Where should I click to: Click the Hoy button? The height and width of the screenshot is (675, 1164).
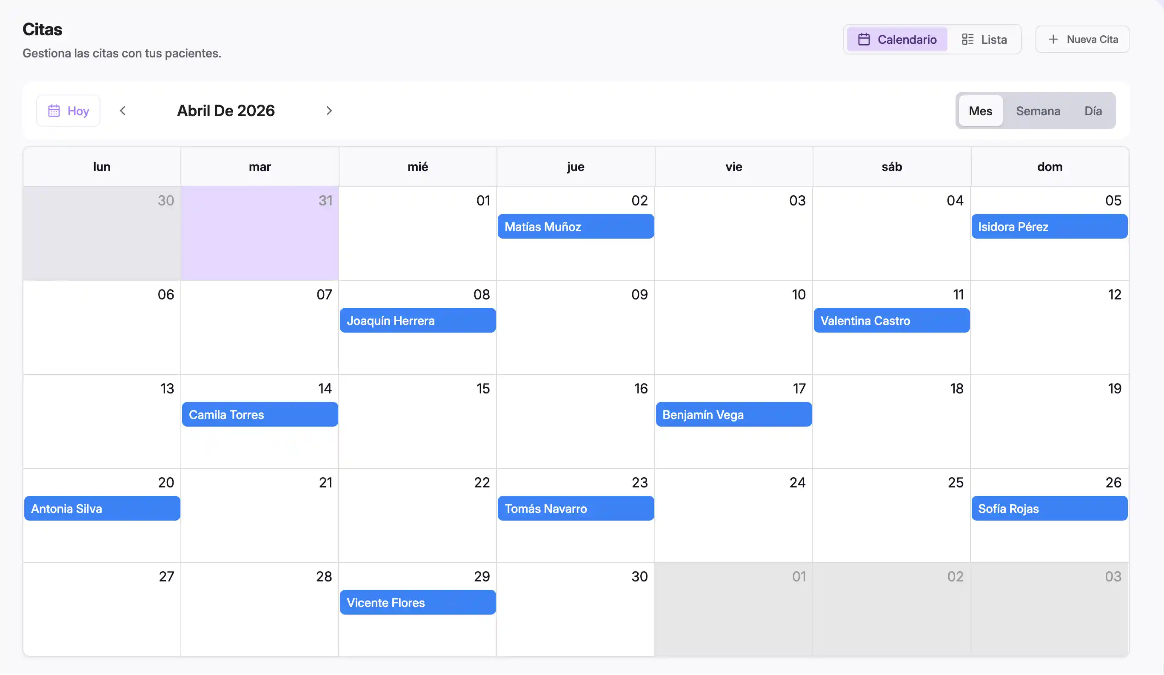click(68, 110)
